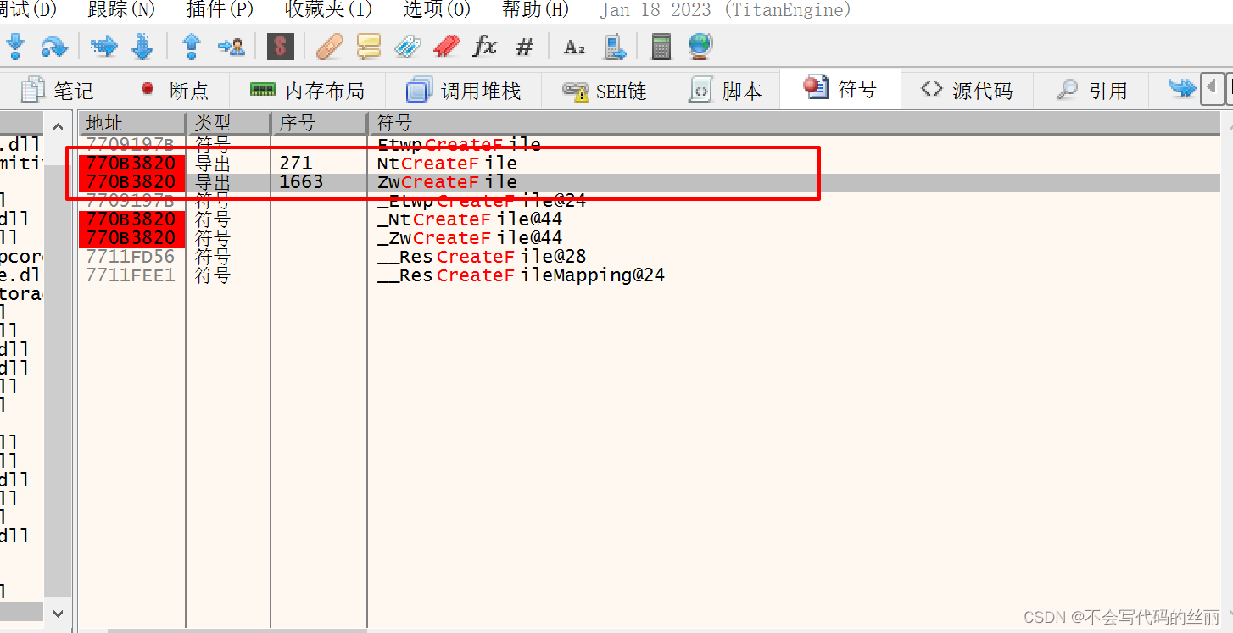Open the calculator icon
The image size is (1233, 633).
click(661, 46)
